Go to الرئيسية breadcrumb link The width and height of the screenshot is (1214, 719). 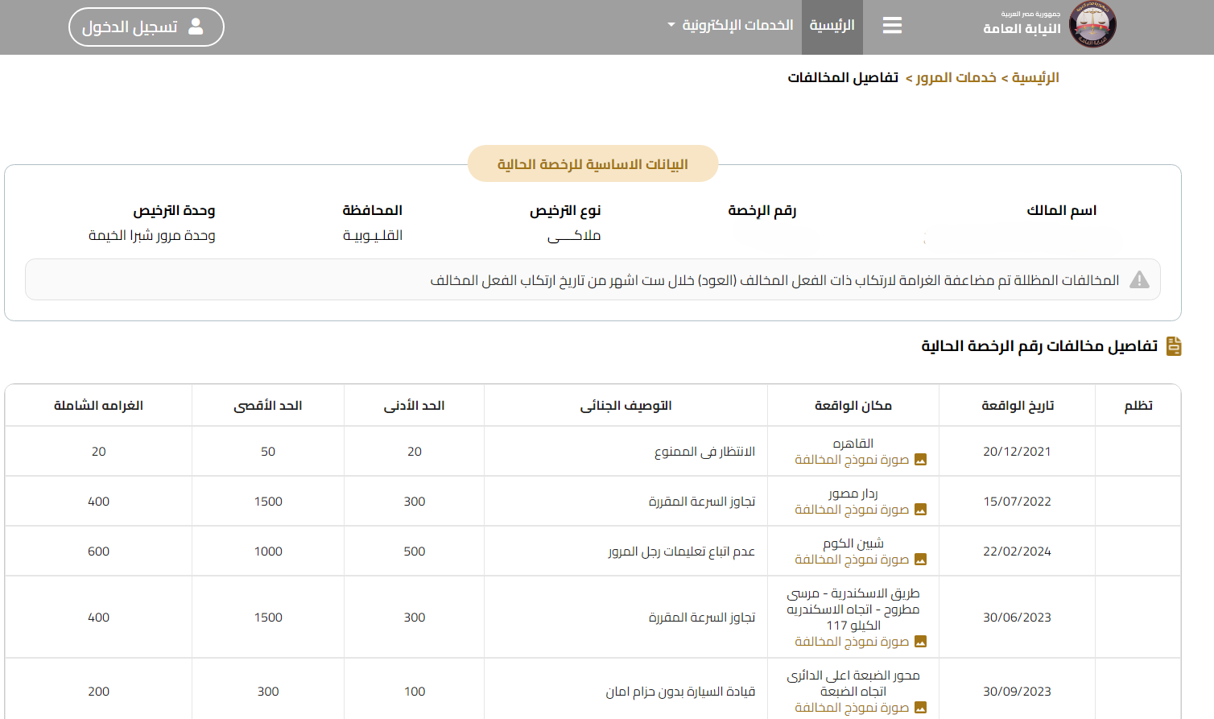pyautogui.click(x=1035, y=77)
